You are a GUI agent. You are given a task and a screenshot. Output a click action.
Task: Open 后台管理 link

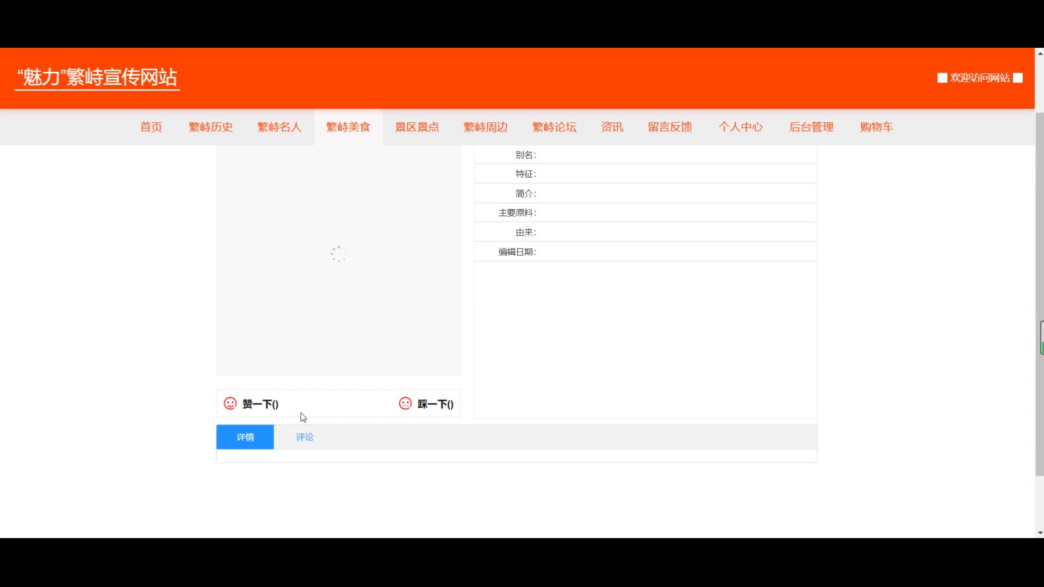811,127
